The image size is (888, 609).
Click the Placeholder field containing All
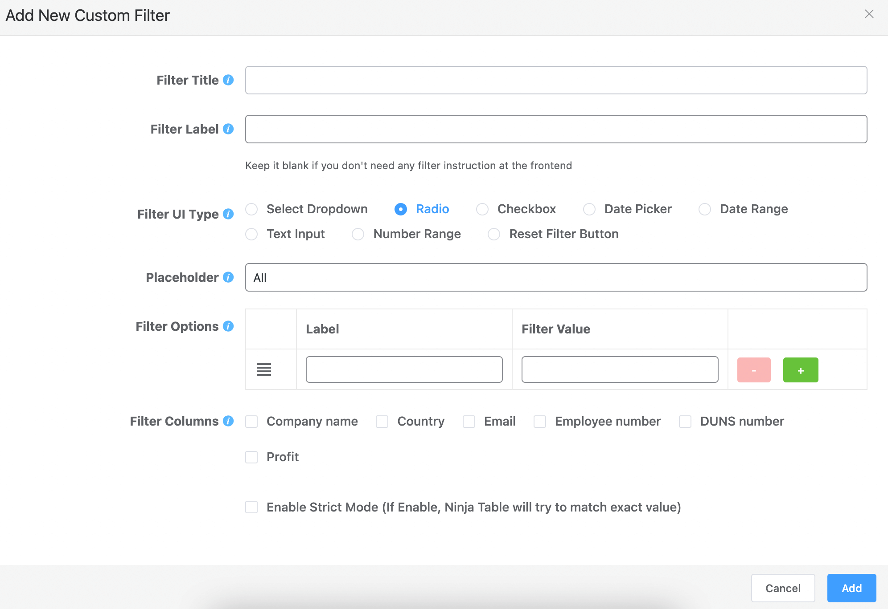pos(556,277)
